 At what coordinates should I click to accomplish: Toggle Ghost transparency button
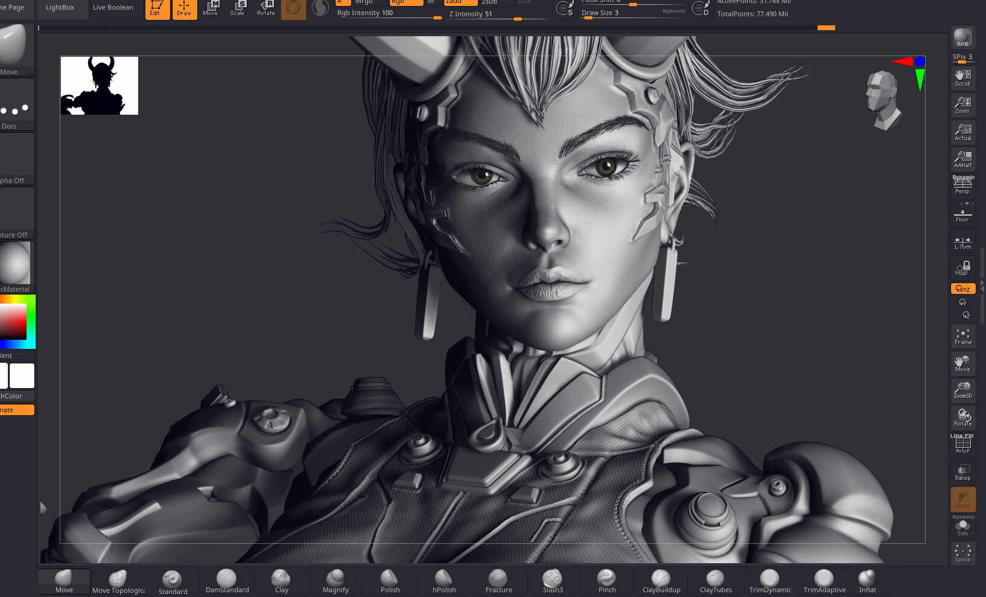[x=962, y=499]
